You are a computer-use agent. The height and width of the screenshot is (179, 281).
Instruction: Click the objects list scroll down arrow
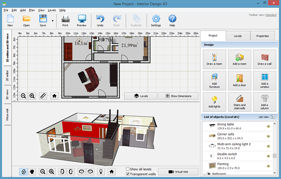tap(275, 173)
